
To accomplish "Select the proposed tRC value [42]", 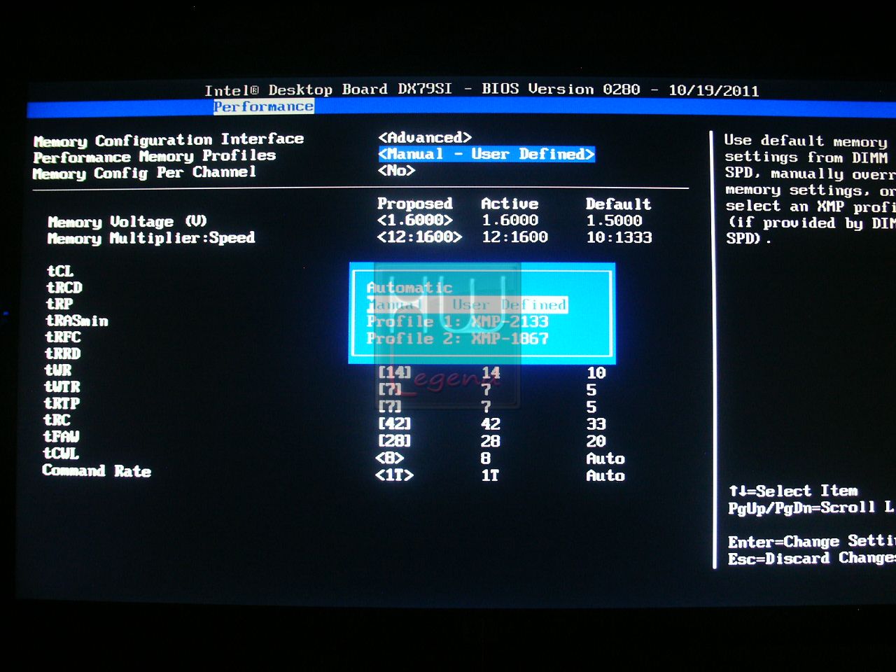I will (x=395, y=423).
